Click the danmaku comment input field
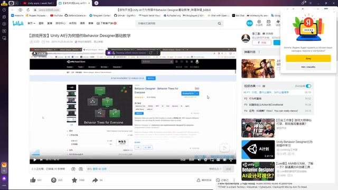Image resolution: width=338 pixels, height=190 pixels. click(x=147, y=169)
